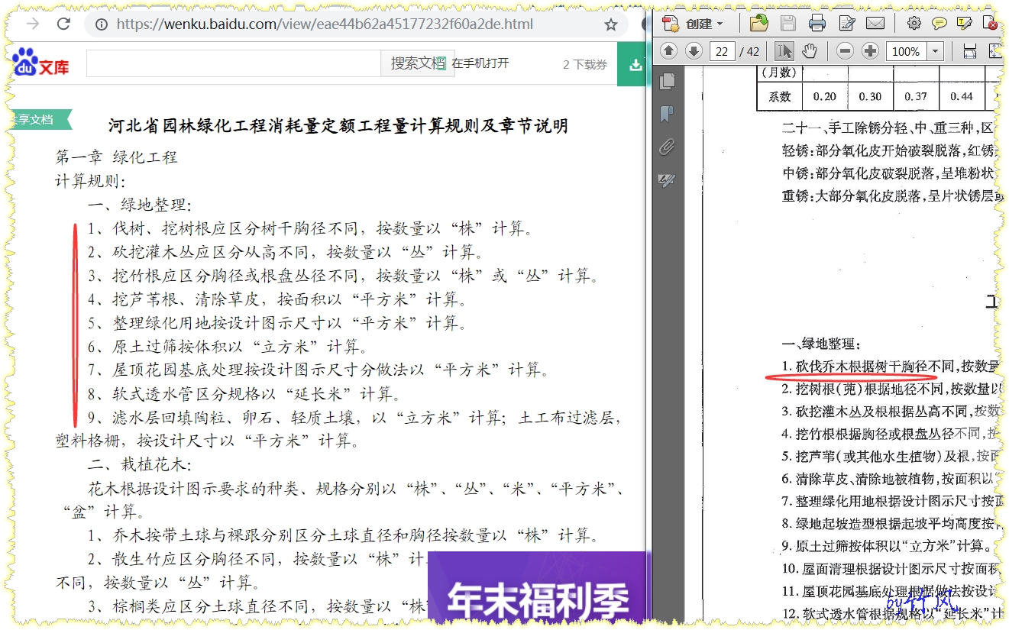
Task: Reload the Baidu Wenku page
Action: point(63,24)
